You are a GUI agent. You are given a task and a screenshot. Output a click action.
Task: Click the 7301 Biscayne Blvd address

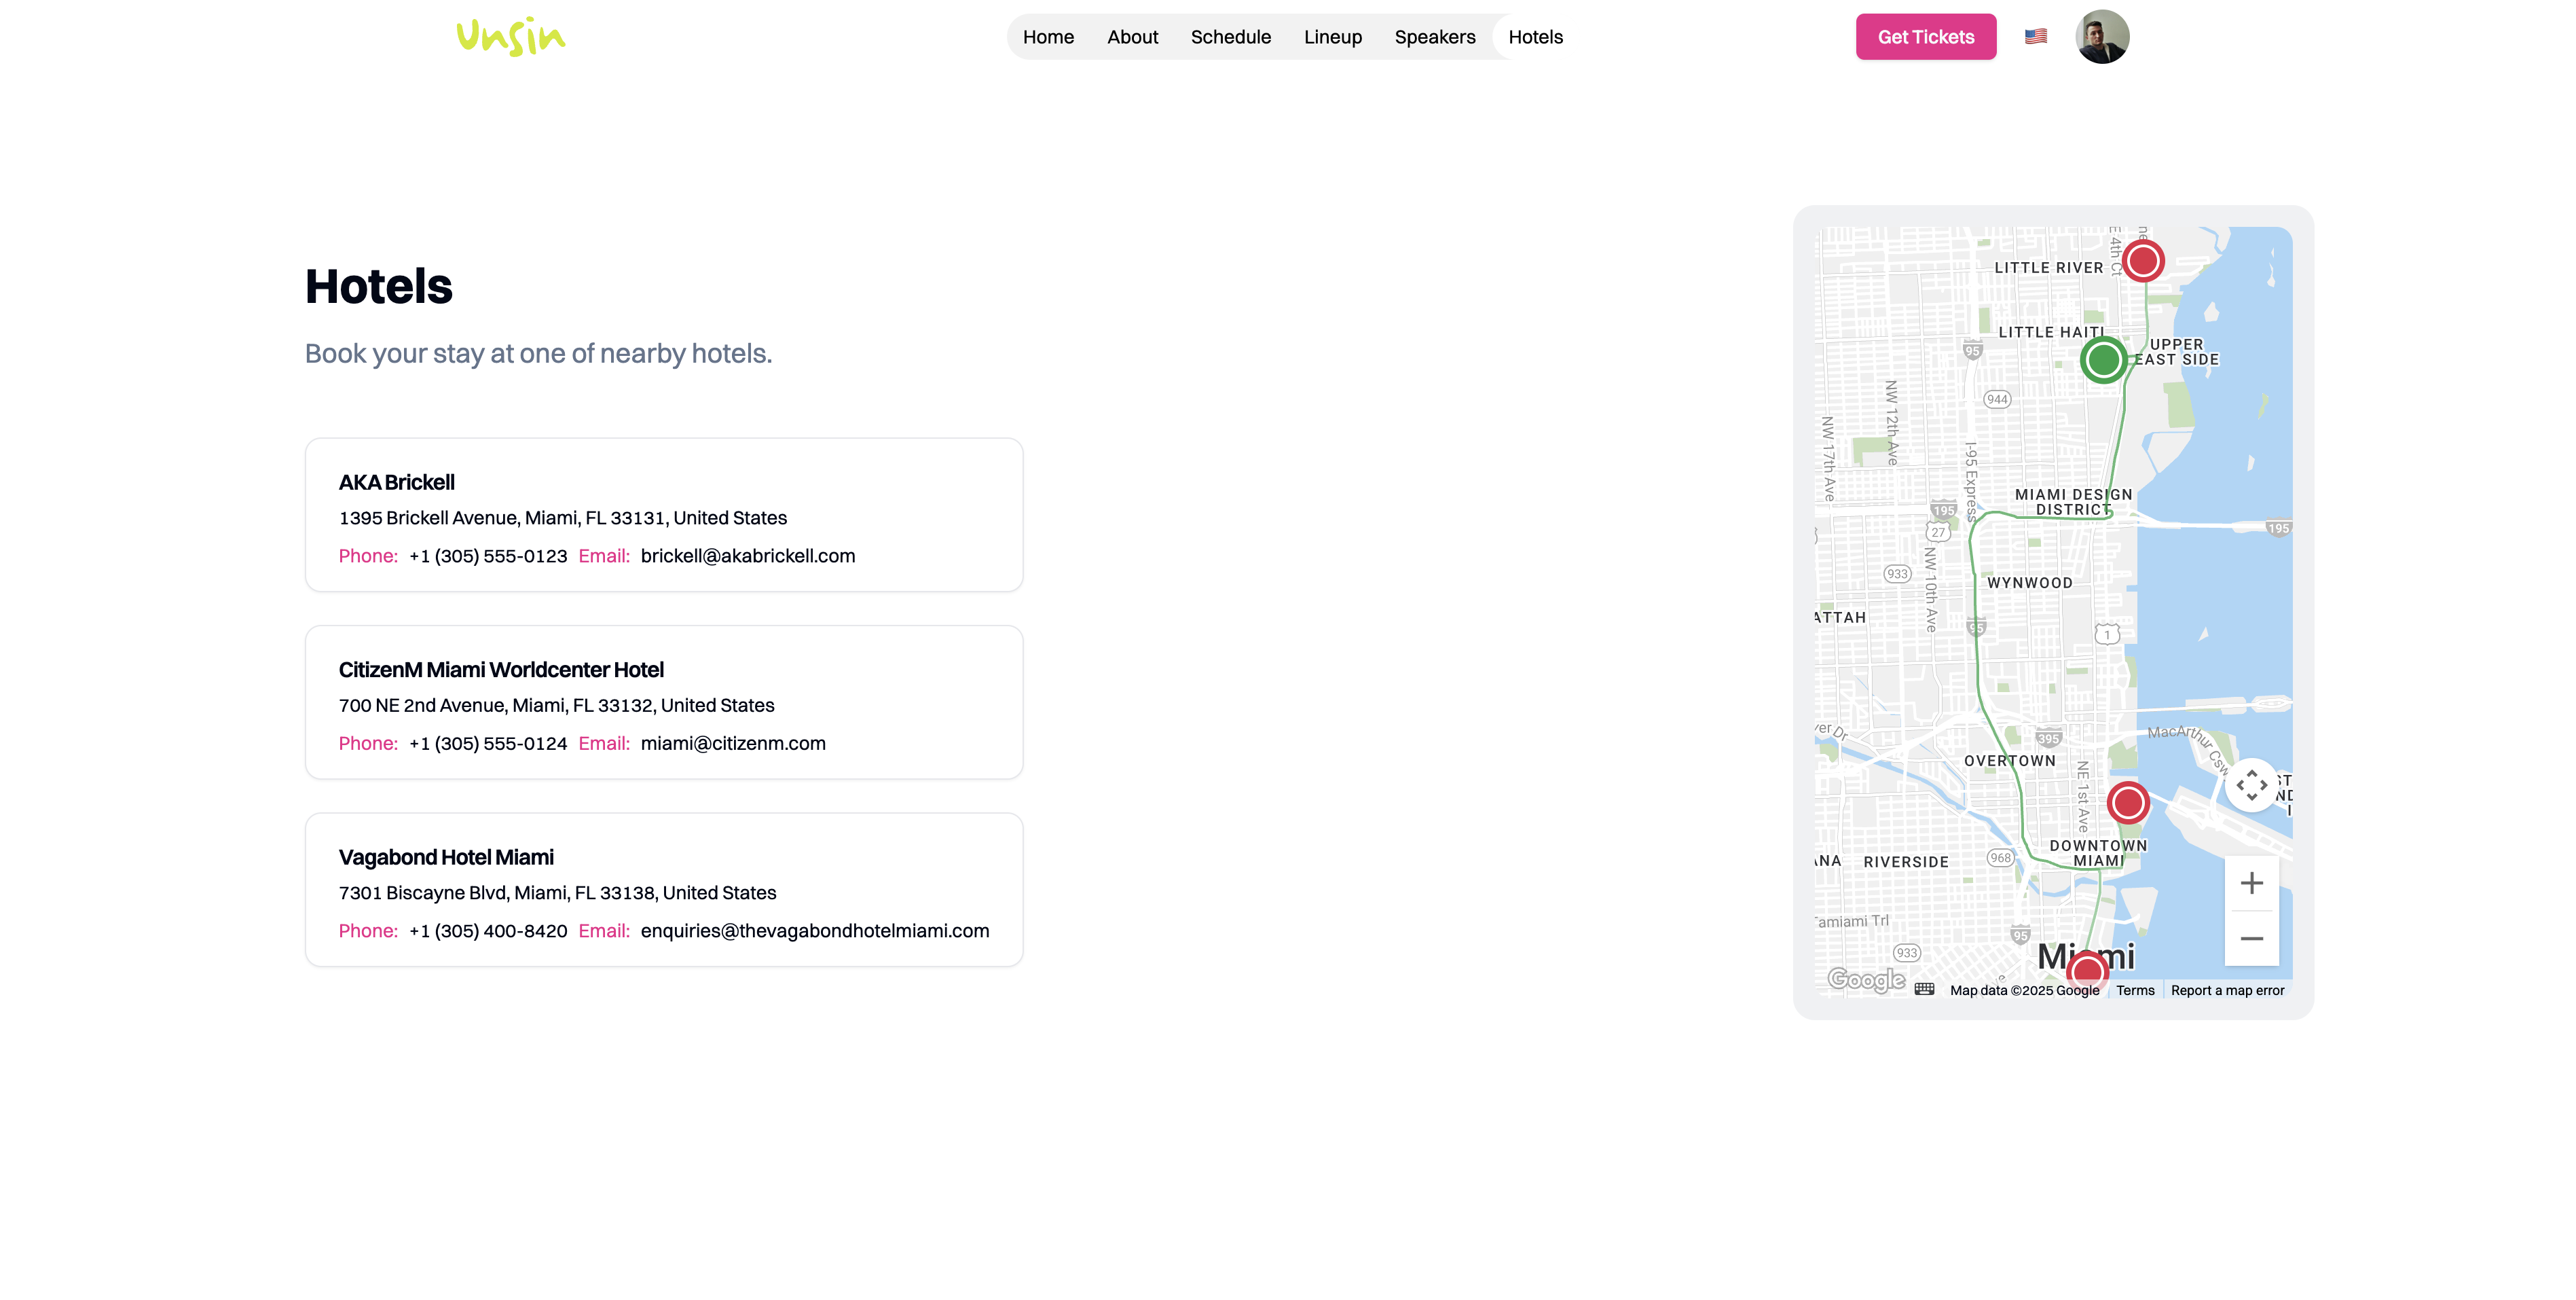(x=557, y=893)
